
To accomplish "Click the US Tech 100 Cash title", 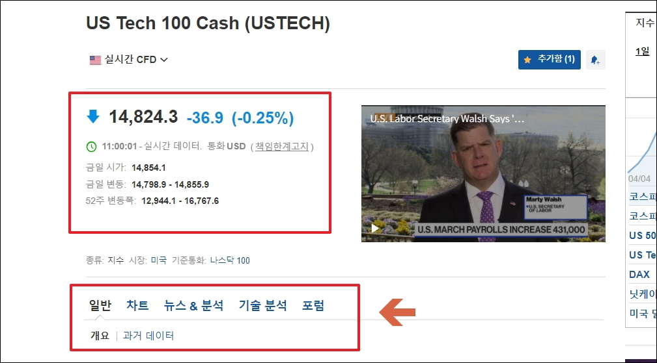I will point(208,23).
